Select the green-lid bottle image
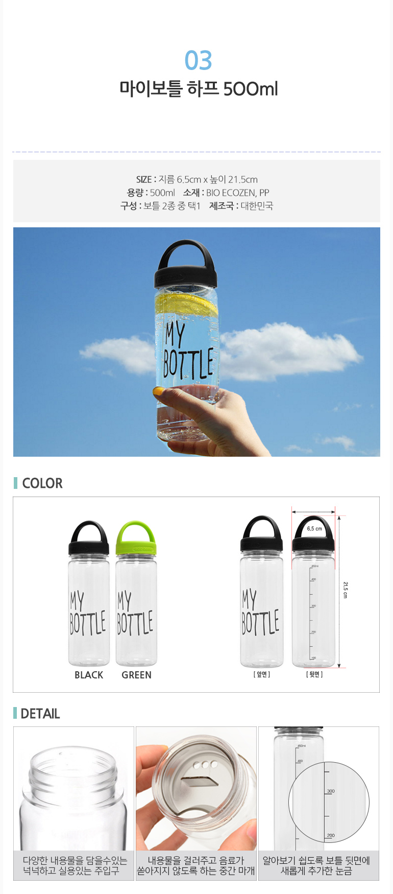This screenshot has height=894, width=393. pos(136,593)
